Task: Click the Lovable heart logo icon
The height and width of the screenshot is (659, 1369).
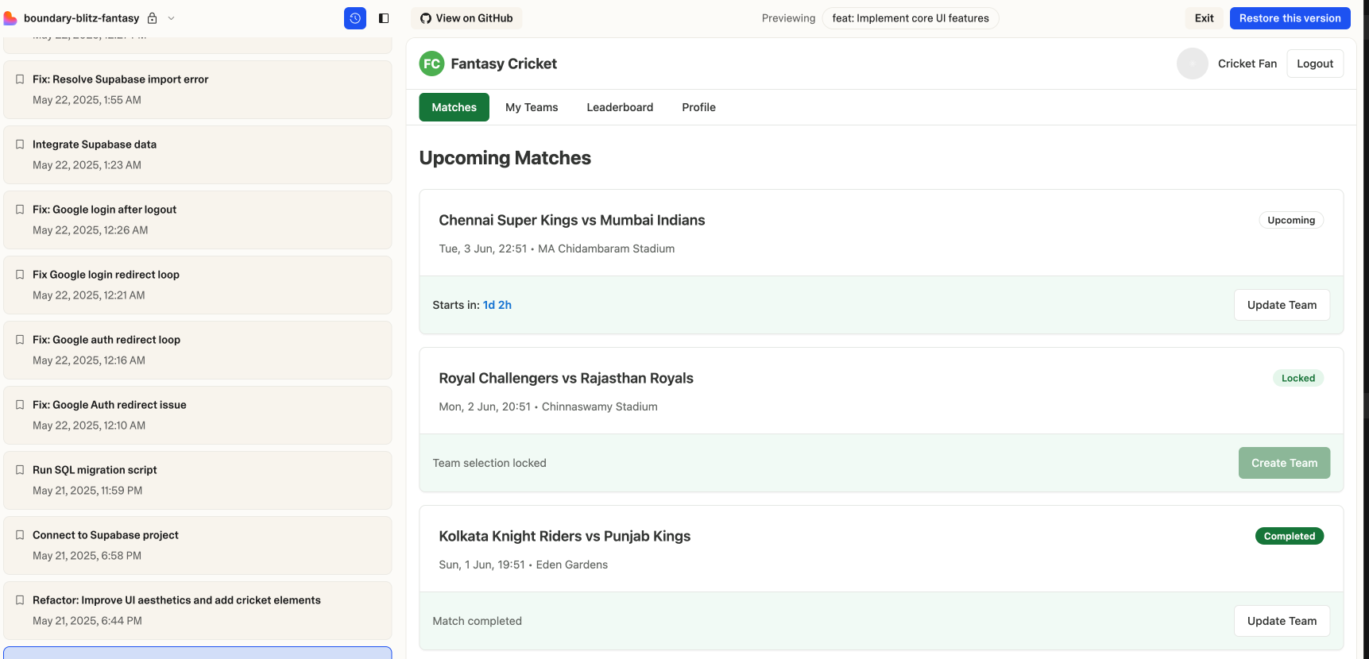Action: click(x=10, y=18)
